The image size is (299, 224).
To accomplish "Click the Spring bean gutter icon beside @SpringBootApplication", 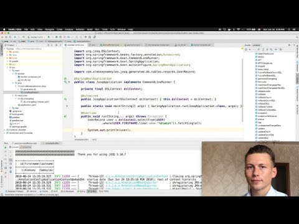I will click(x=65, y=78).
